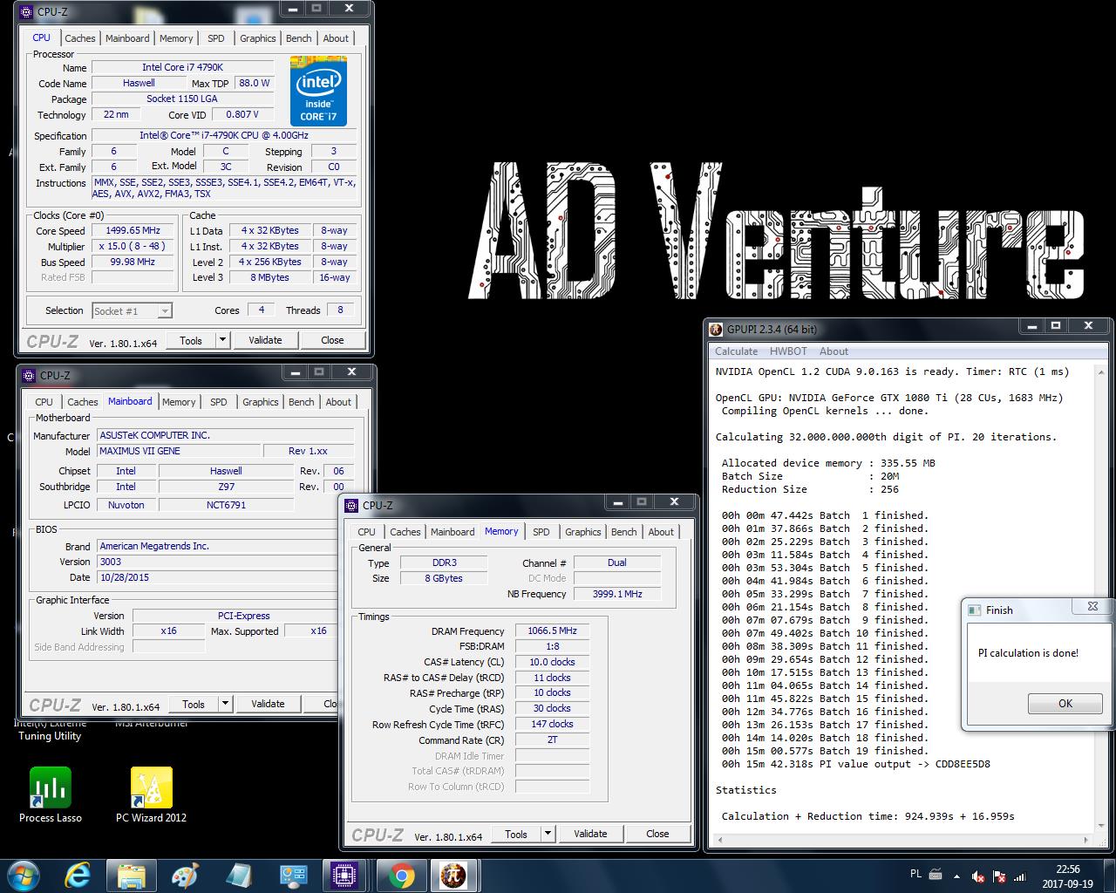The image size is (1116, 893).
Task: Open Graphics tab in Memory CPU-Z window
Action: (x=583, y=532)
